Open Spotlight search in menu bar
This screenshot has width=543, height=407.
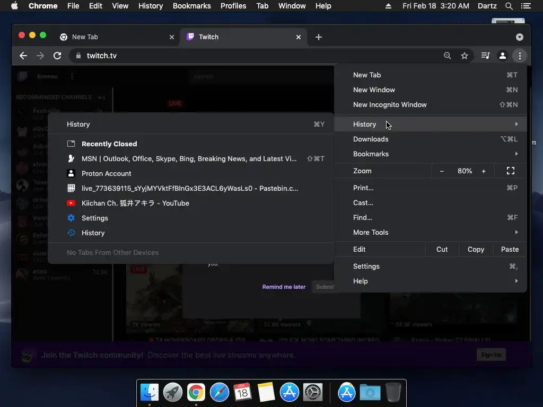coord(509,6)
